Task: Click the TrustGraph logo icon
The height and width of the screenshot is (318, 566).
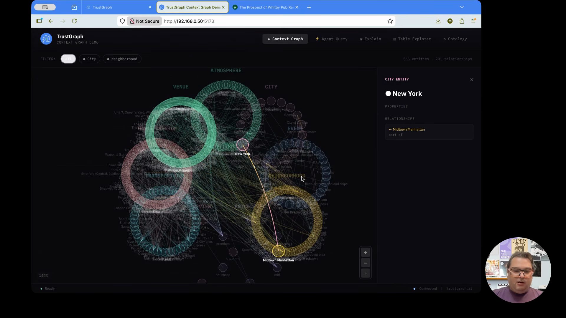Action: 46,39
